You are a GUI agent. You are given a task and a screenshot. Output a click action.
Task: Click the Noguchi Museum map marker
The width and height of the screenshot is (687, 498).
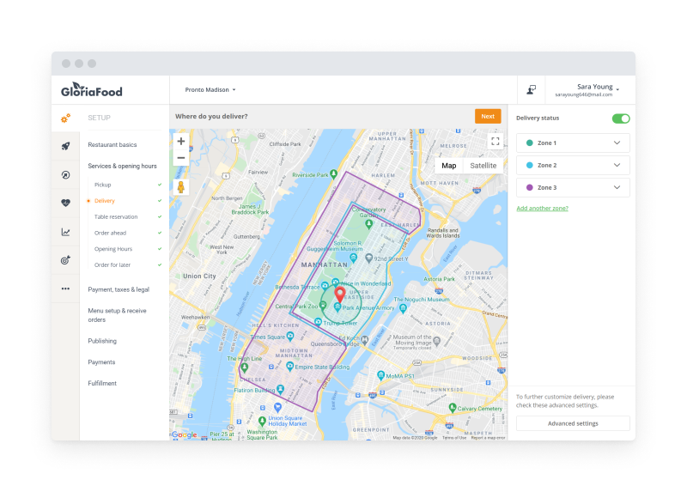tap(403, 308)
